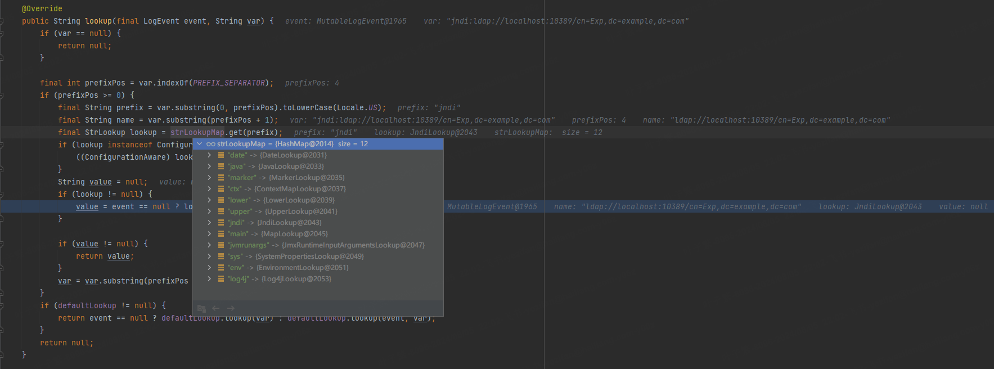This screenshot has height=369, width=994.
Task: Expand the "java" JavaLookup entry
Action: pyautogui.click(x=209, y=166)
